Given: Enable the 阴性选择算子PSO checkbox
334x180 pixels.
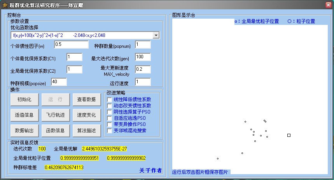Looking at the screenshot, I should (x=110, y=112).
